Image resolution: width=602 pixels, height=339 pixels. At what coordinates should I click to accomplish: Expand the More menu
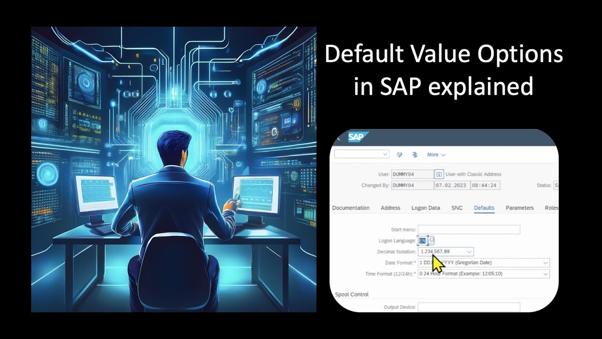[436, 154]
